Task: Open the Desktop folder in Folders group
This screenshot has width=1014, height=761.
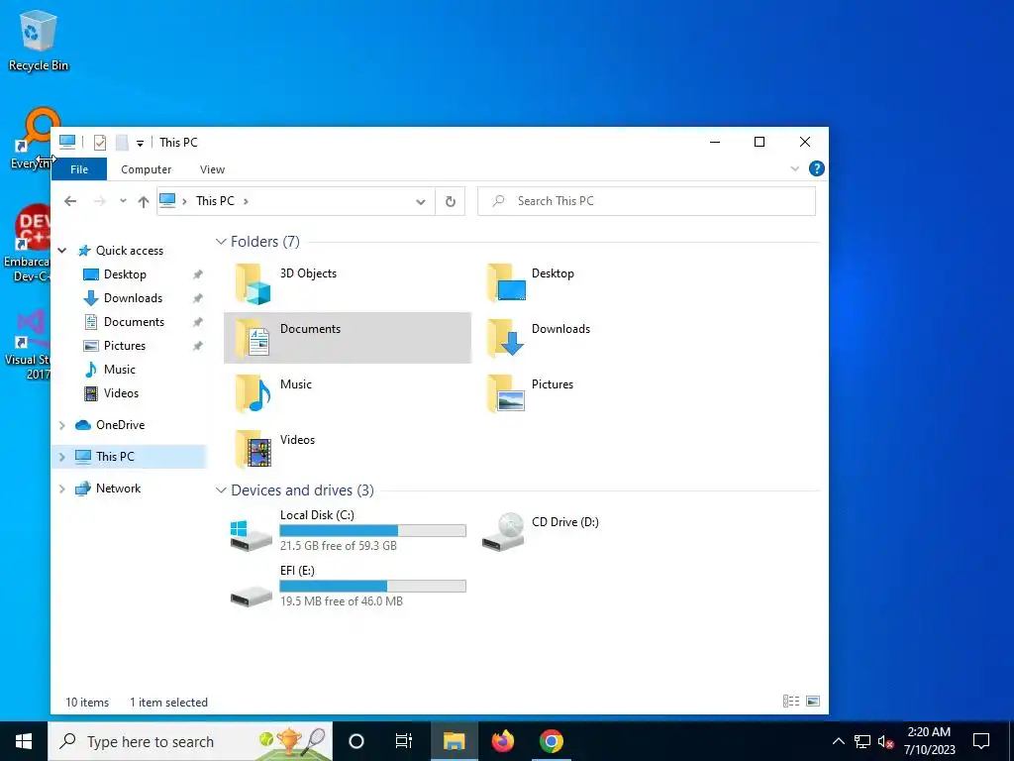Action: tap(599, 282)
